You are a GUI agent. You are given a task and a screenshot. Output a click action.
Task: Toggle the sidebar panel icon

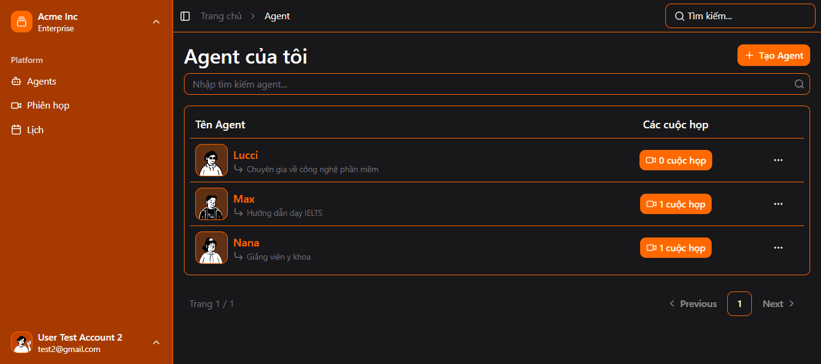click(x=185, y=16)
